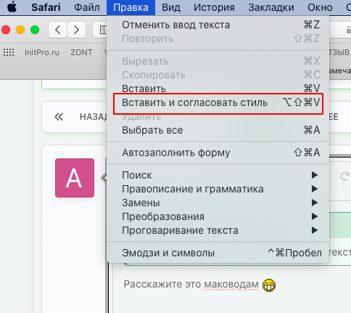351x313 pixels.
Task: Open the favorites grid icon
Action: 9,52
